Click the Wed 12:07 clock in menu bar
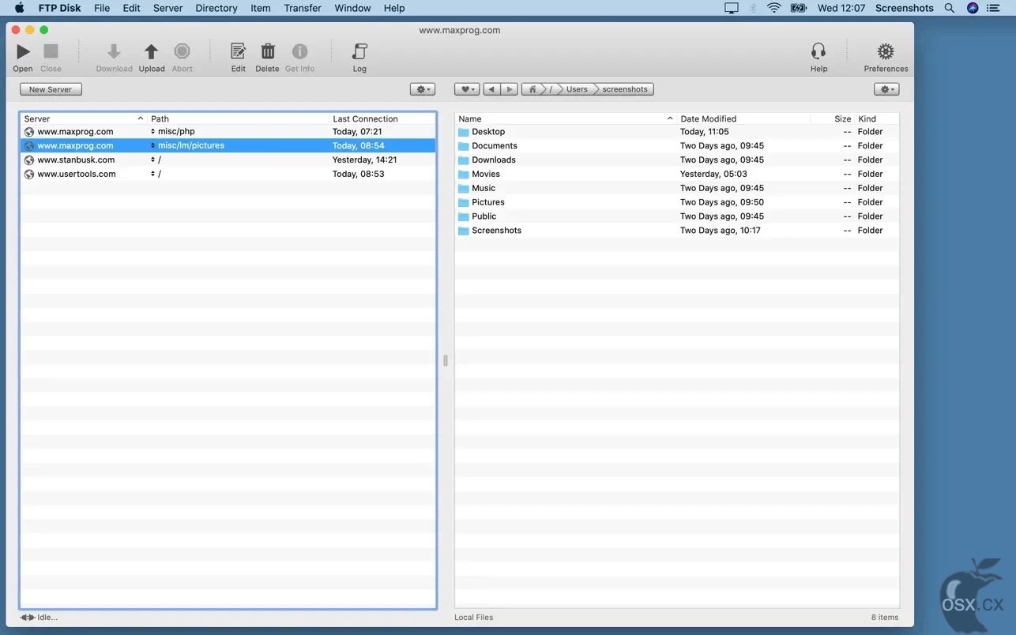This screenshot has height=635, width=1016. click(x=841, y=8)
